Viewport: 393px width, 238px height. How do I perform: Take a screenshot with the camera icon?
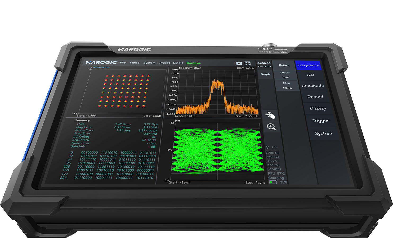pos(239,63)
